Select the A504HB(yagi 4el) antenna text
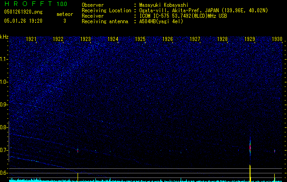 [x=161, y=21]
